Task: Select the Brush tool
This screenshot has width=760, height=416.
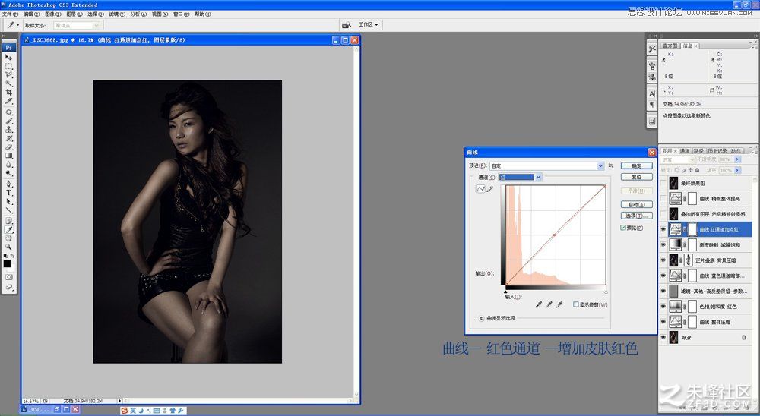Action: pos(8,121)
